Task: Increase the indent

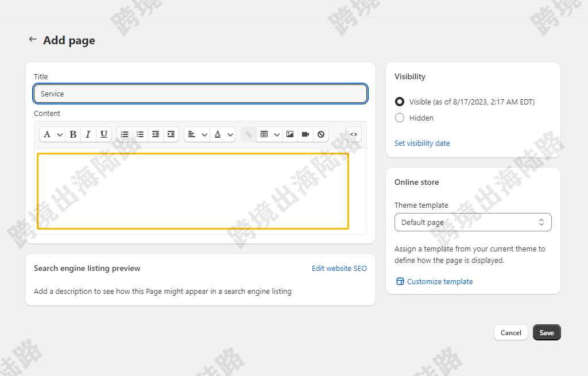Action: pos(171,134)
